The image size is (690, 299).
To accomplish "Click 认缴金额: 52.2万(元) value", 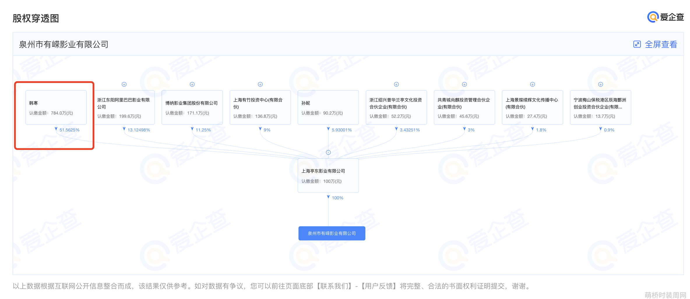I will pyautogui.click(x=390, y=116).
